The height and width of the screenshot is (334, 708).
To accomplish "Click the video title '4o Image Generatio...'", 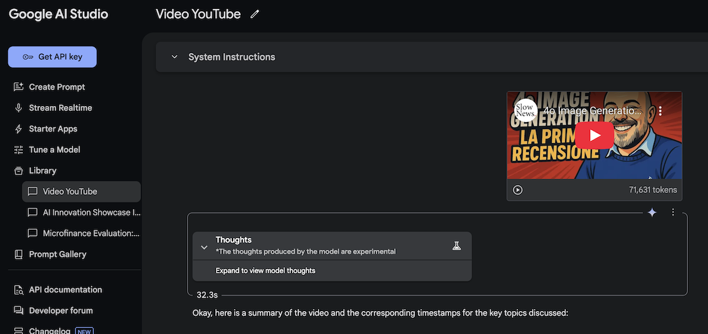I will click(x=592, y=111).
